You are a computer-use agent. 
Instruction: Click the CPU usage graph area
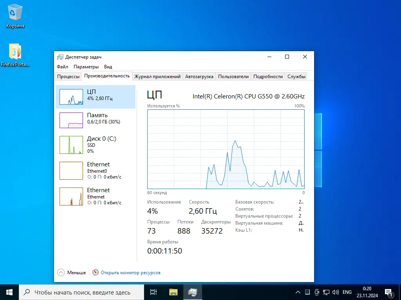click(x=226, y=149)
